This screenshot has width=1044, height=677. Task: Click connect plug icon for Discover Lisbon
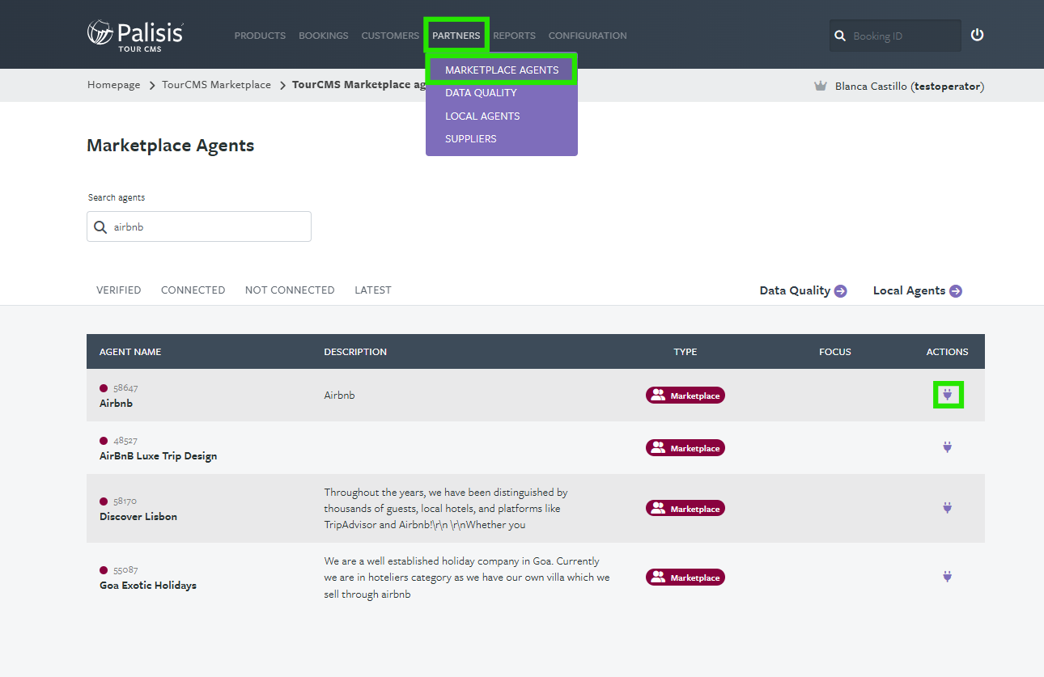pyautogui.click(x=948, y=508)
